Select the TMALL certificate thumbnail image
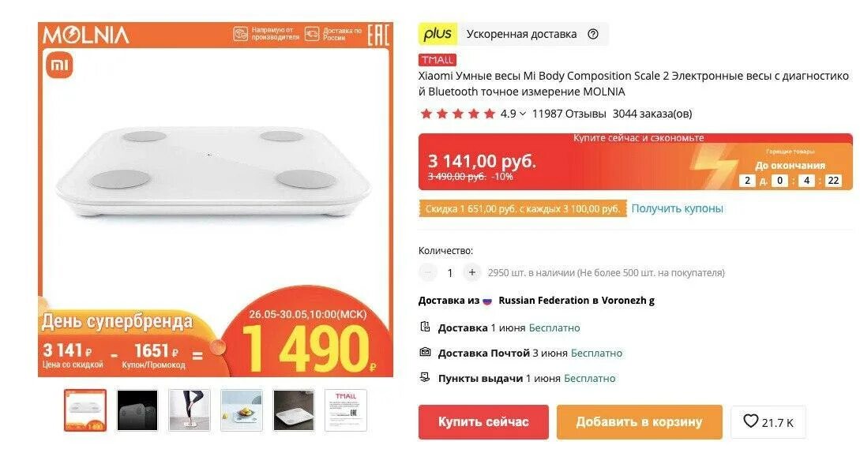 click(x=346, y=410)
